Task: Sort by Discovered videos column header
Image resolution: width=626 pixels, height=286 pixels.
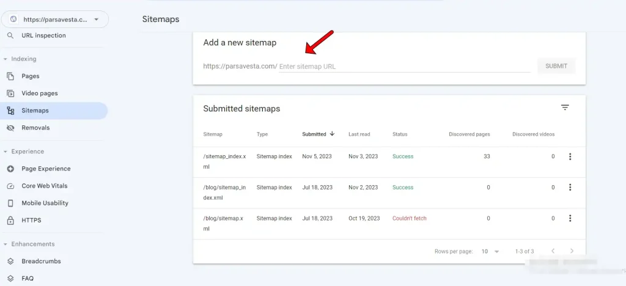Action: (533, 134)
